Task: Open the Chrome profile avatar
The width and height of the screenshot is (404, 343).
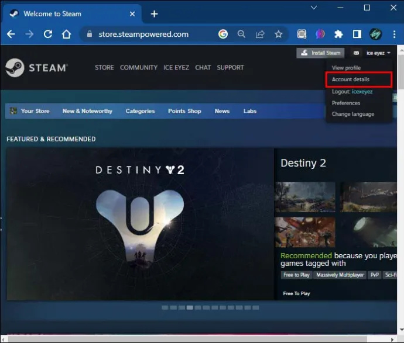Action: pos(376,34)
